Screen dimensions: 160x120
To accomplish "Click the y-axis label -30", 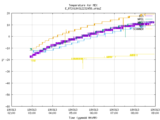I will click(x=8, y=71).
